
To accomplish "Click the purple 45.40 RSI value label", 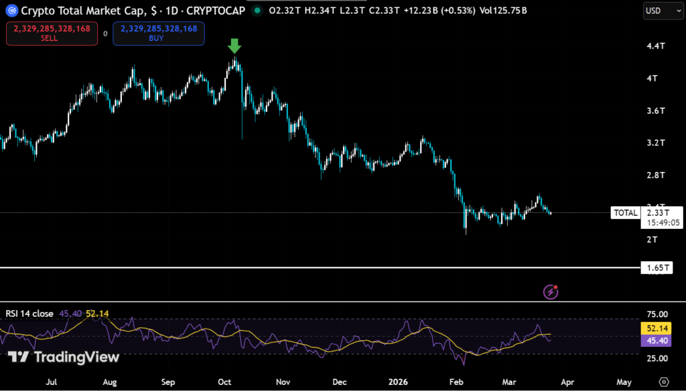I will [657, 341].
